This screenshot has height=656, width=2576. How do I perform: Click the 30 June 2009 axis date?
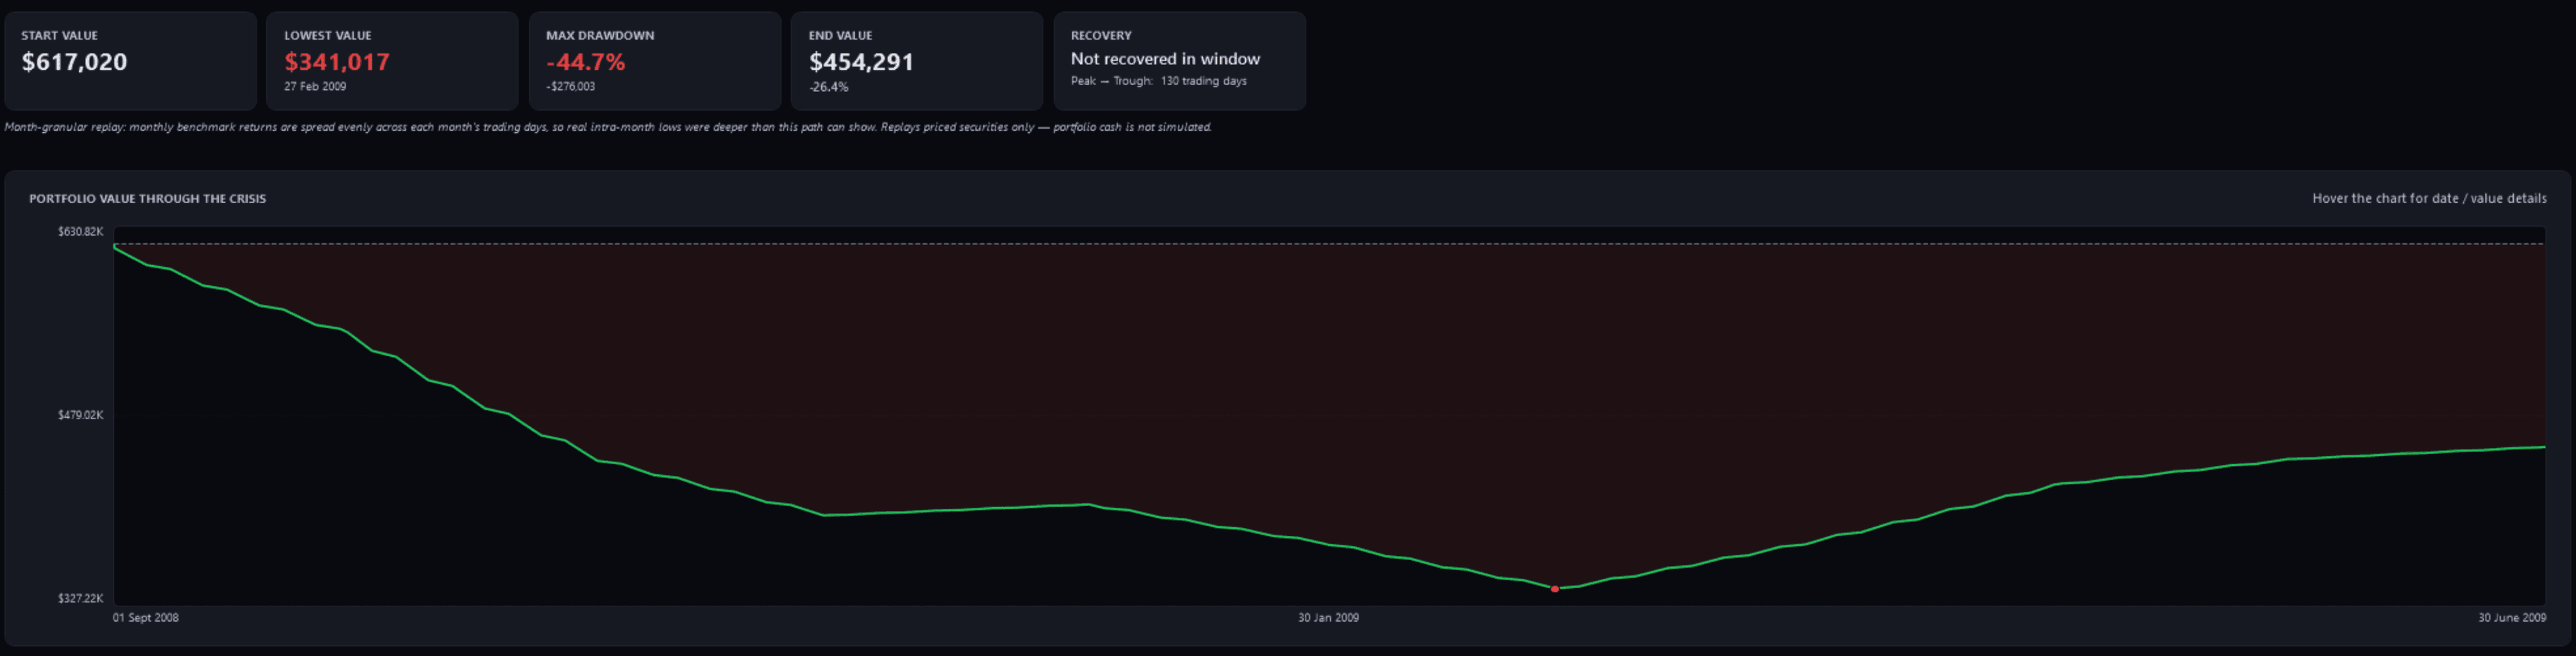(x=2512, y=618)
